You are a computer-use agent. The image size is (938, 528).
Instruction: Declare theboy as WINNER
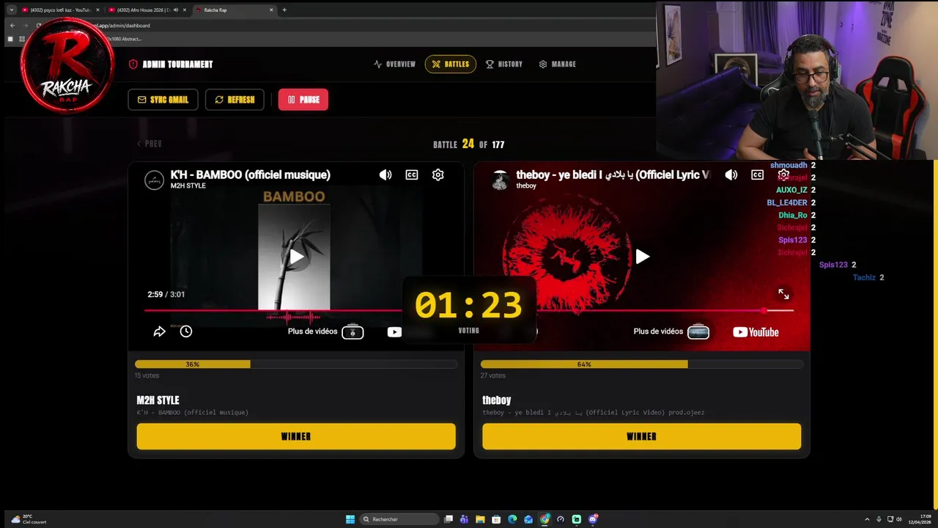coord(642,436)
